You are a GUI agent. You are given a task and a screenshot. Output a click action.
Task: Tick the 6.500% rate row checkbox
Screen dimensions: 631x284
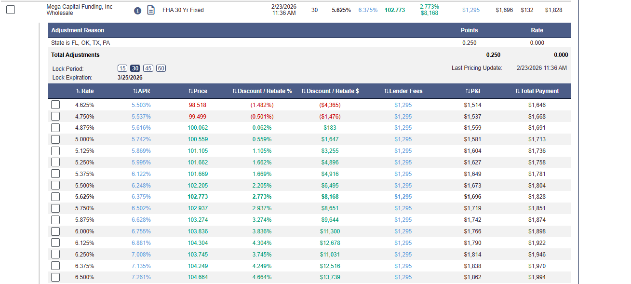(x=55, y=277)
